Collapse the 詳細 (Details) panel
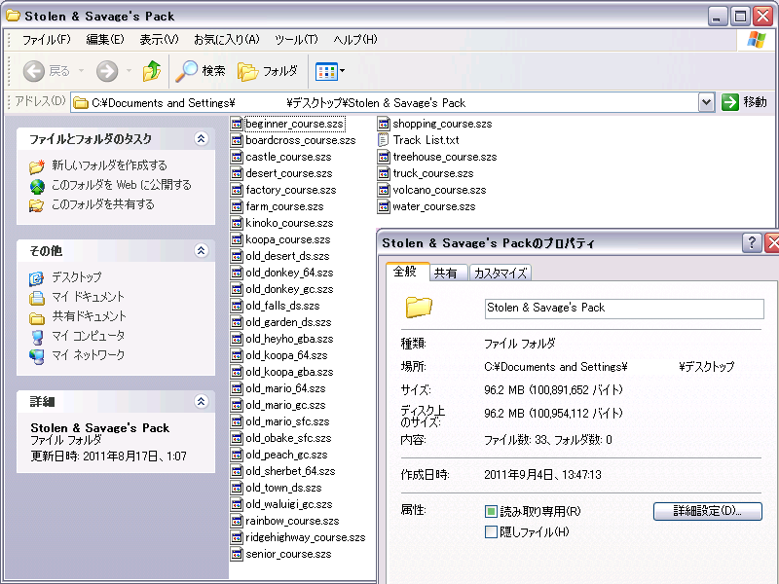 pyautogui.click(x=201, y=401)
